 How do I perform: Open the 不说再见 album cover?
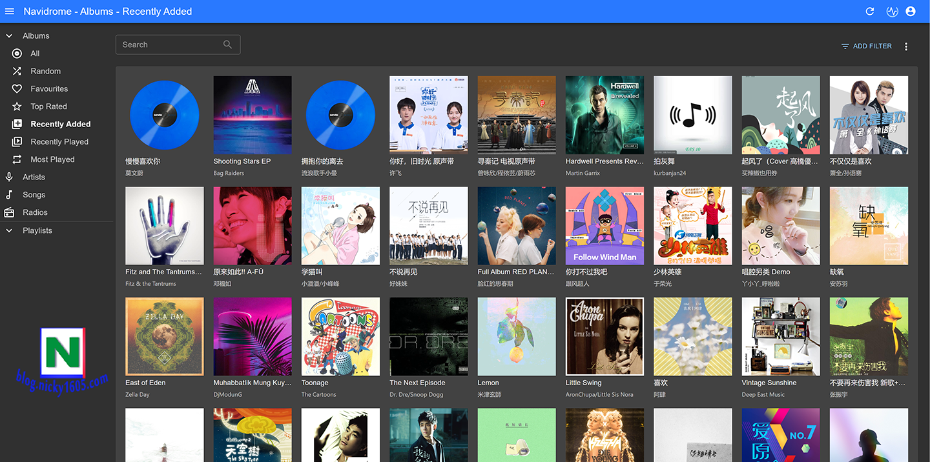click(x=429, y=226)
